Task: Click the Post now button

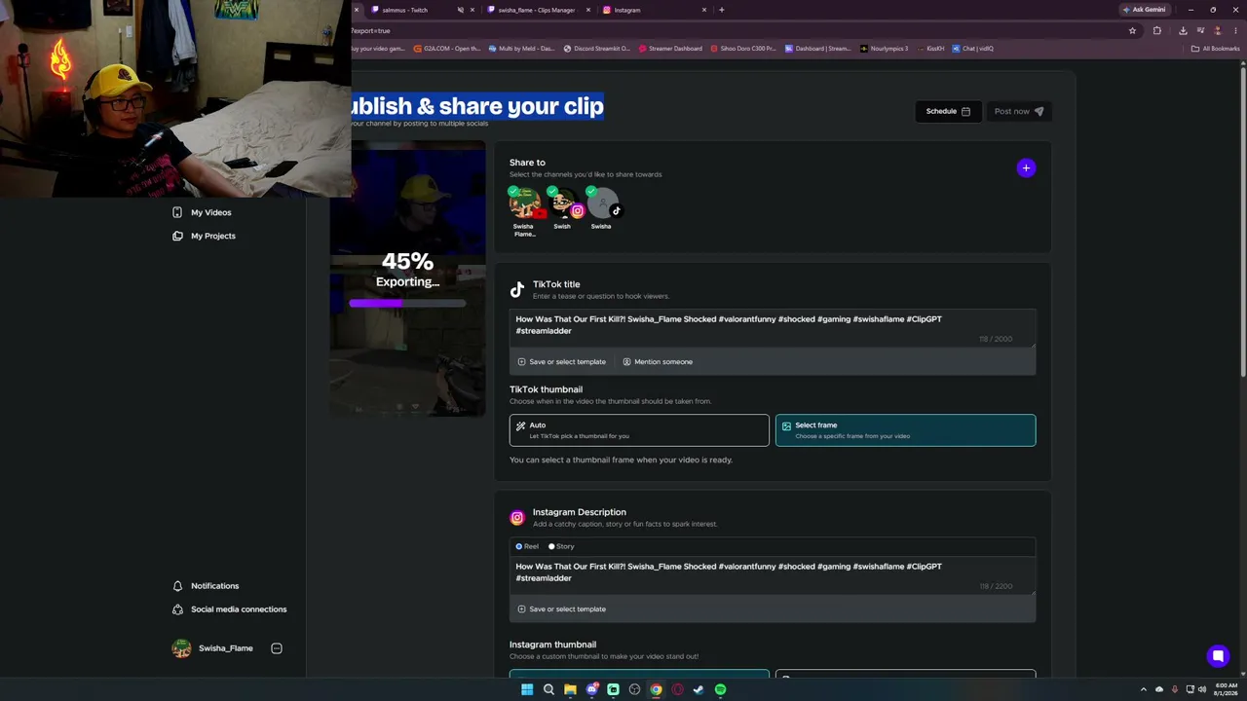Action: [x=1019, y=111]
